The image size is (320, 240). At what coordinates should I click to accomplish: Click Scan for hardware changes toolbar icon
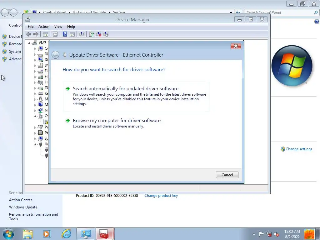(x=82, y=34)
